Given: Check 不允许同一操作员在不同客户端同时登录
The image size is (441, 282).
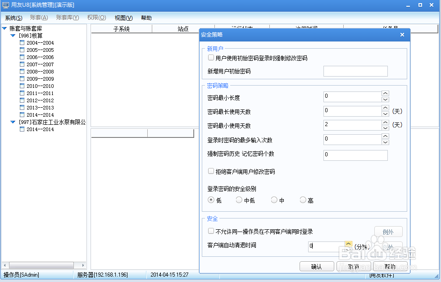Looking at the screenshot, I should click(211, 231).
